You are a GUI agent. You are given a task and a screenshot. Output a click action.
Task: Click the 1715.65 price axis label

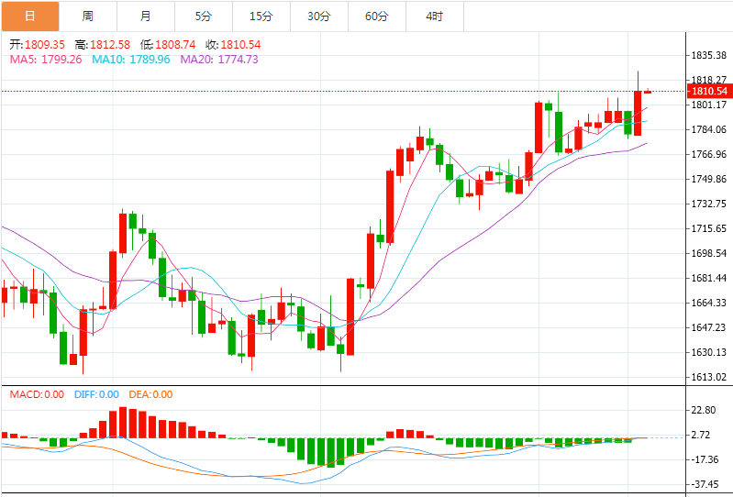(709, 228)
